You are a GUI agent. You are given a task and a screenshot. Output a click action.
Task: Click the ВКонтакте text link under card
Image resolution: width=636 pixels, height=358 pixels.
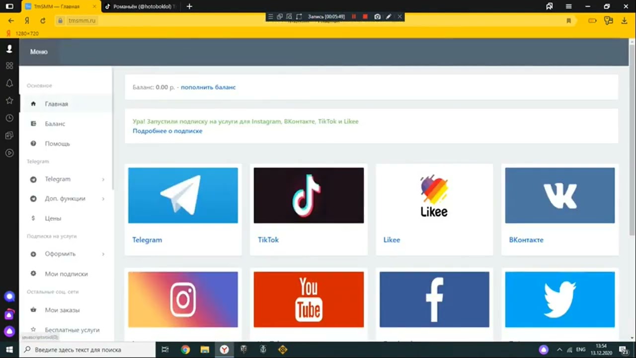[526, 240]
